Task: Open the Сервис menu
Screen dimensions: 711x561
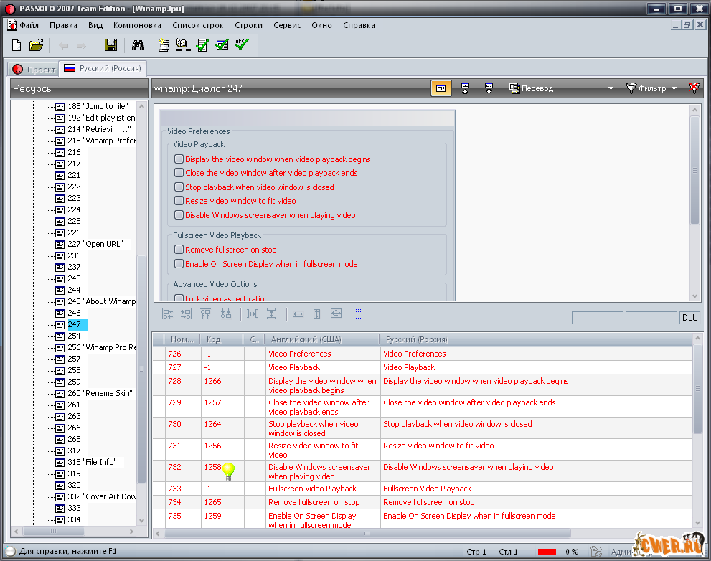Action: click(287, 25)
